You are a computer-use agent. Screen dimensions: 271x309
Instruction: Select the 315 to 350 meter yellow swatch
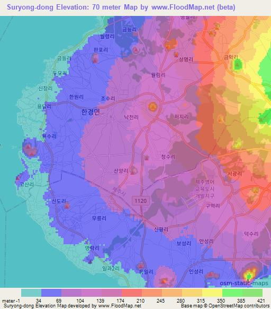click(212, 293)
